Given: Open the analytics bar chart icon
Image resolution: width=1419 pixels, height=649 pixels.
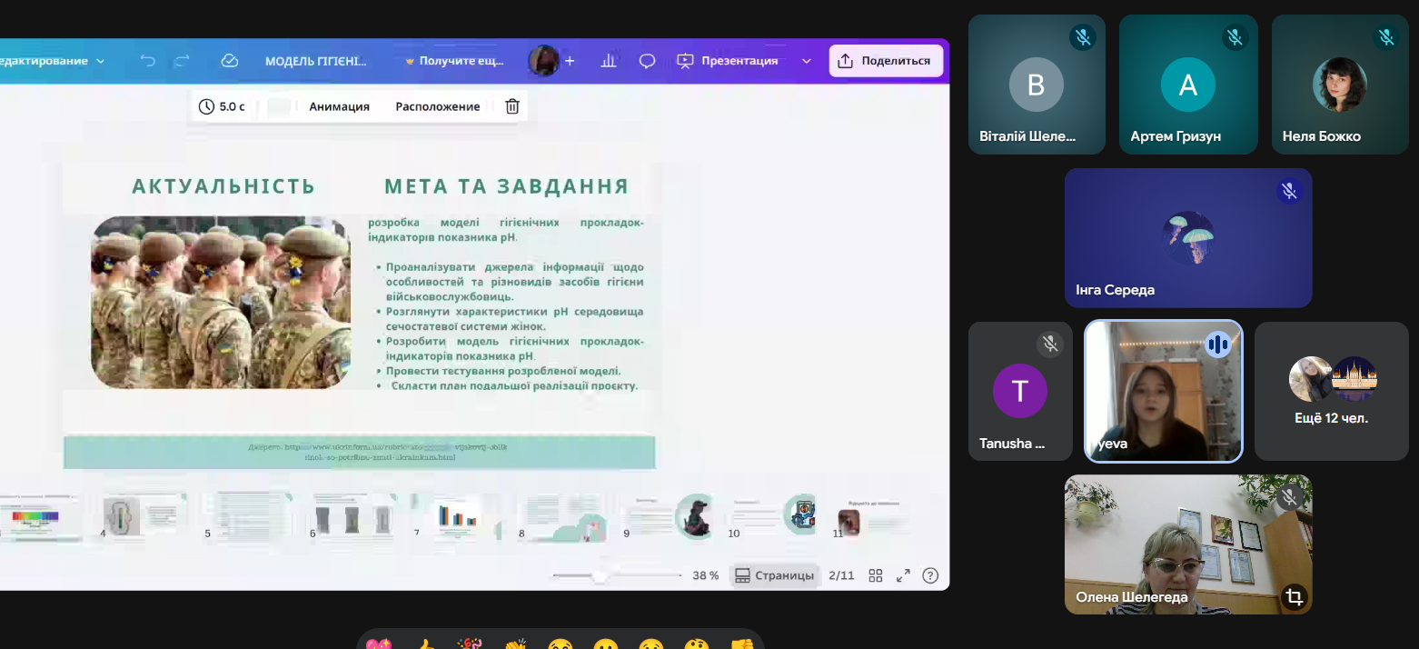Looking at the screenshot, I should click(609, 61).
